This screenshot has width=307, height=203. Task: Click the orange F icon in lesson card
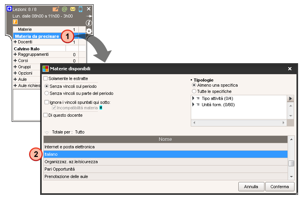point(15,22)
